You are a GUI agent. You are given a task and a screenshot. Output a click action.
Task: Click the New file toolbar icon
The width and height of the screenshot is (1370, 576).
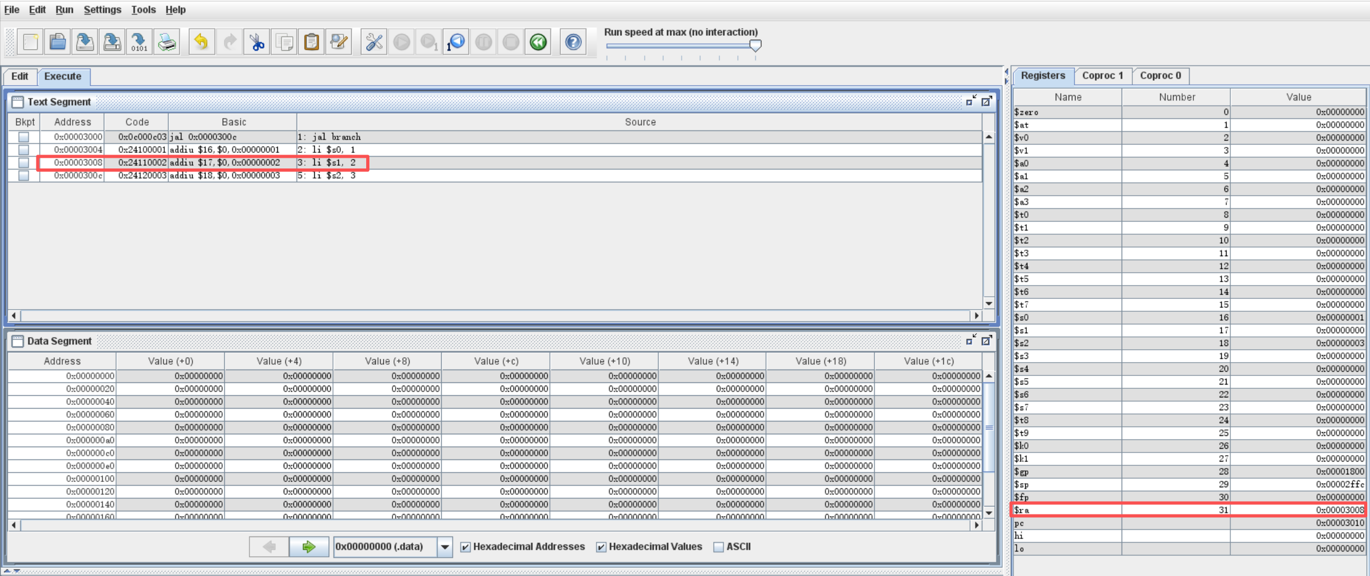(x=31, y=42)
